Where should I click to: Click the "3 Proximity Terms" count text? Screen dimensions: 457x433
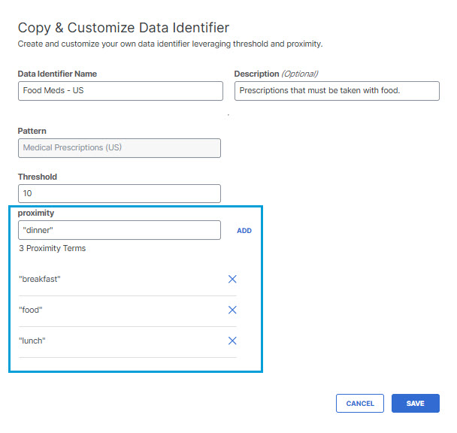coord(53,248)
